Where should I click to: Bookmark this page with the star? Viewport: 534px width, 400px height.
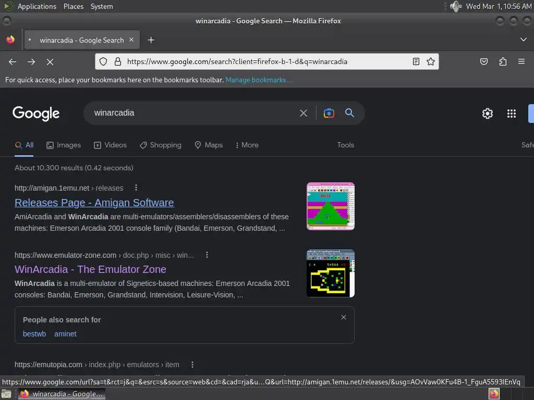(x=430, y=61)
